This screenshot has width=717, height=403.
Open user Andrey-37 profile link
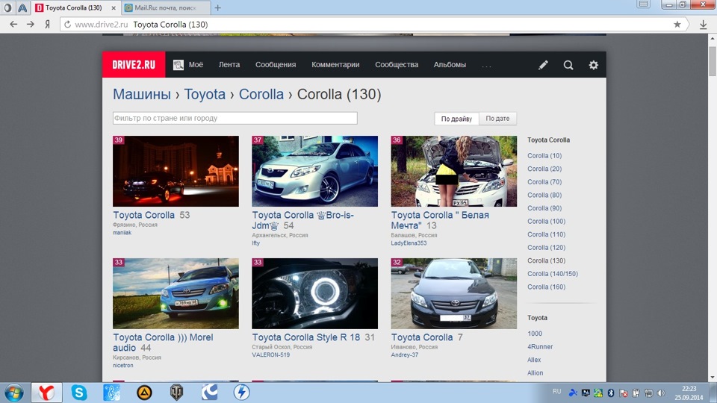404,354
